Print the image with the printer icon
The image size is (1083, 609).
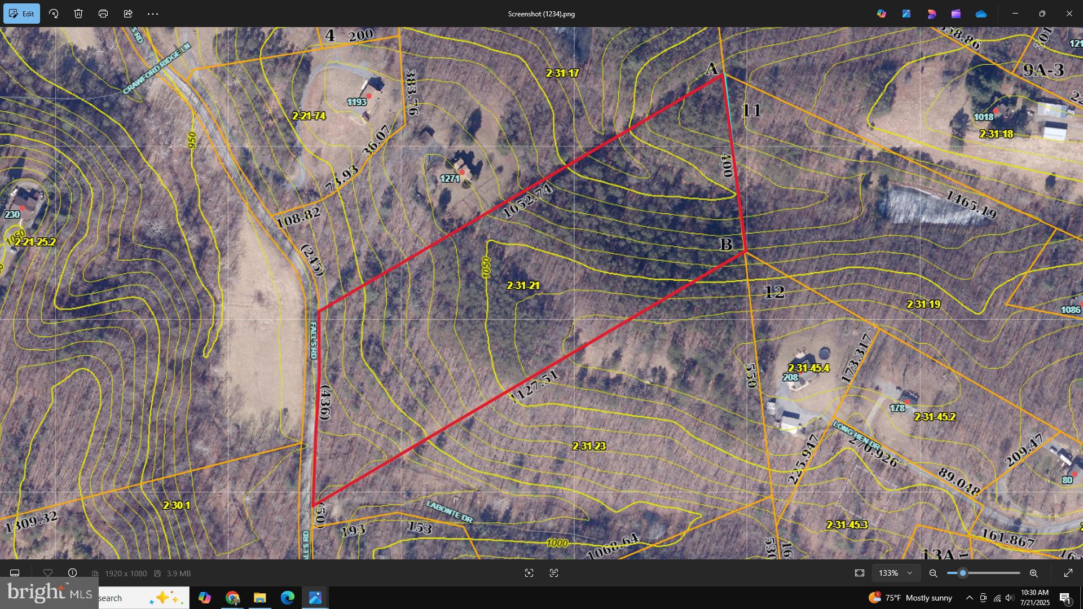103,14
